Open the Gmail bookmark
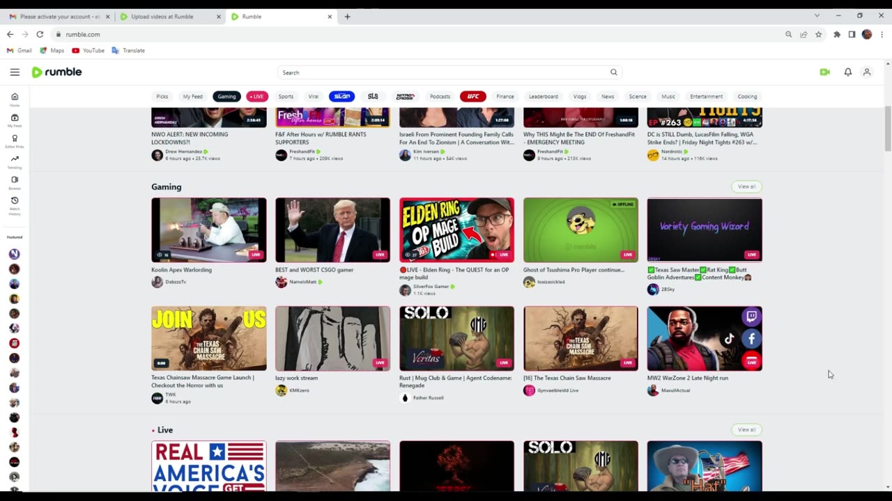Screen dimensions: 892x501 coord(20,50)
